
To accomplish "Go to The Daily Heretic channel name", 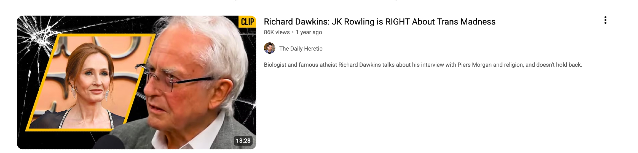I will (x=301, y=49).
